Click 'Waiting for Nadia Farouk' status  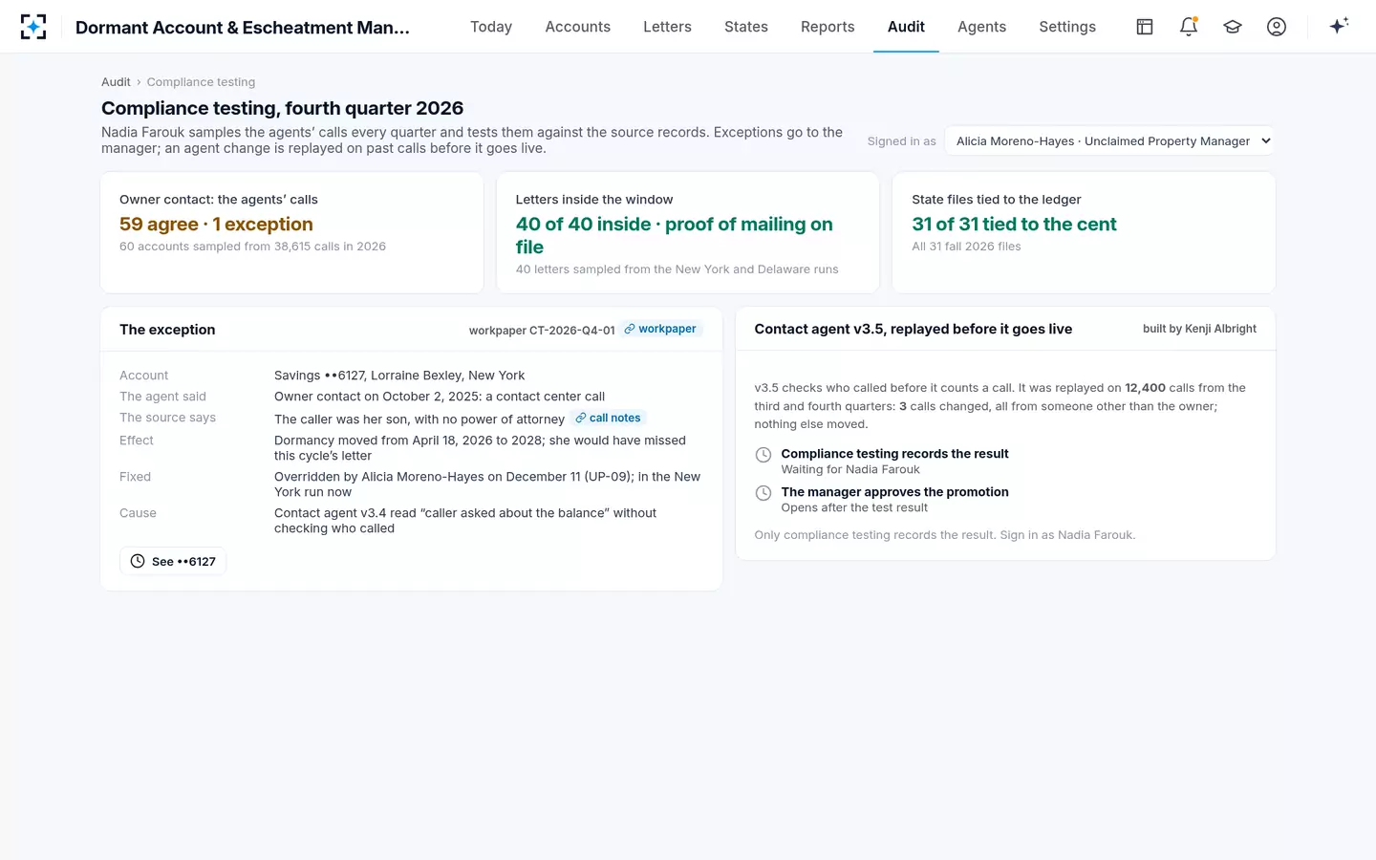pyautogui.click(x=850, y=469)
